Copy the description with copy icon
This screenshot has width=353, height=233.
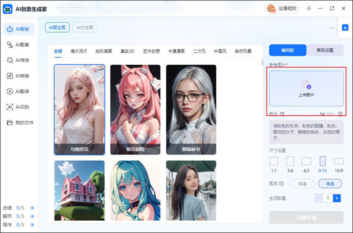click(282, 114)
